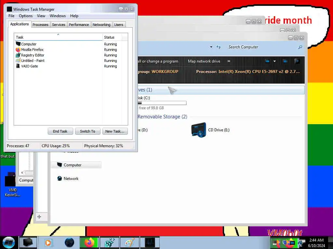Click the Explorer taskbar button

[28, 243]
